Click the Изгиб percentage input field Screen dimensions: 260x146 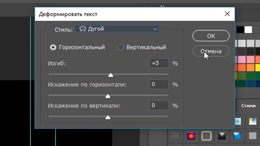(x=159, y=63)
